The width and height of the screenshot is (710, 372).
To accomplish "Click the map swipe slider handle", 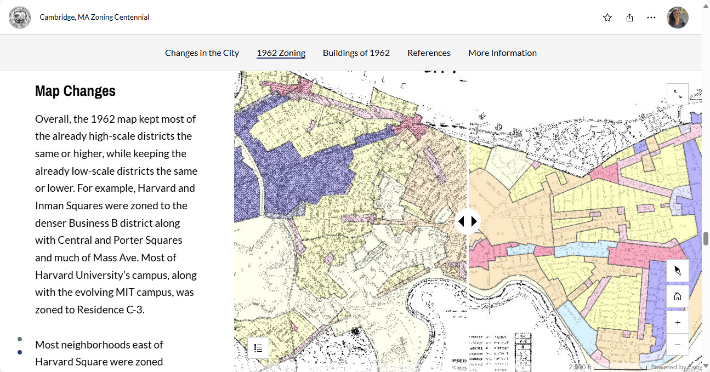I will pos(468,221).
